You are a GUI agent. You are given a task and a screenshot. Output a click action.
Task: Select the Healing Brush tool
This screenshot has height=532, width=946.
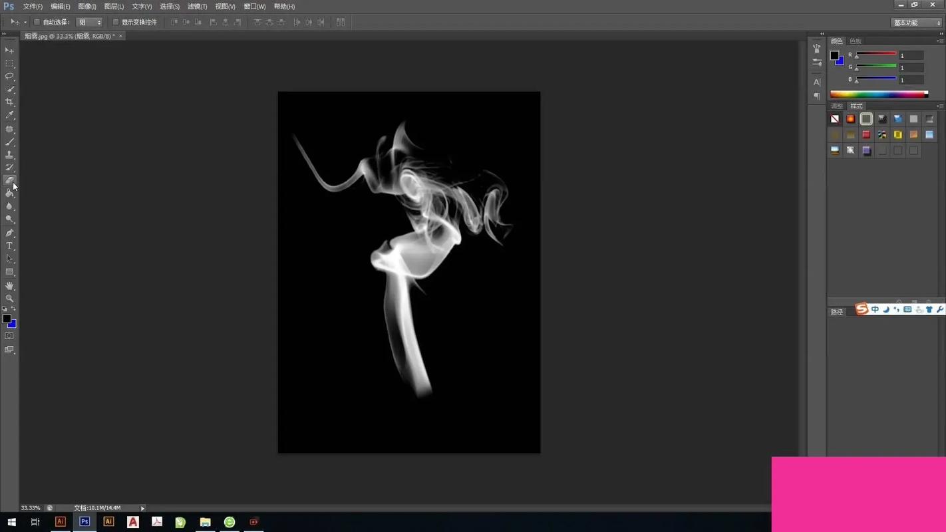[9, 129]
